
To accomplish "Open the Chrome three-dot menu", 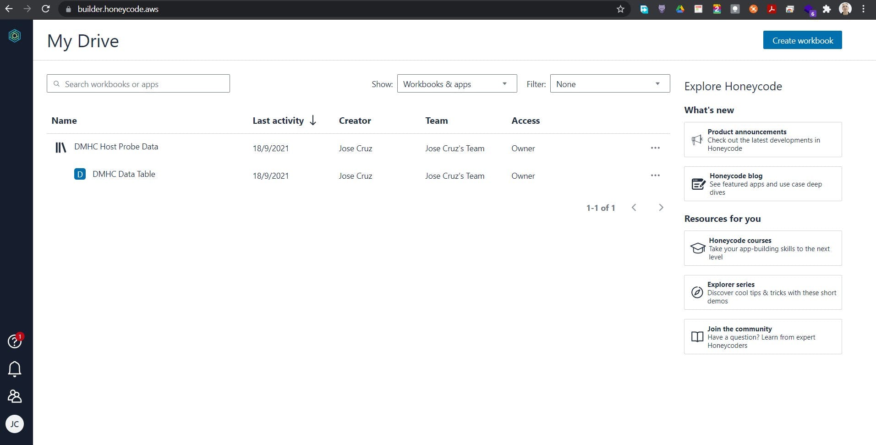I will pos(864,9).
